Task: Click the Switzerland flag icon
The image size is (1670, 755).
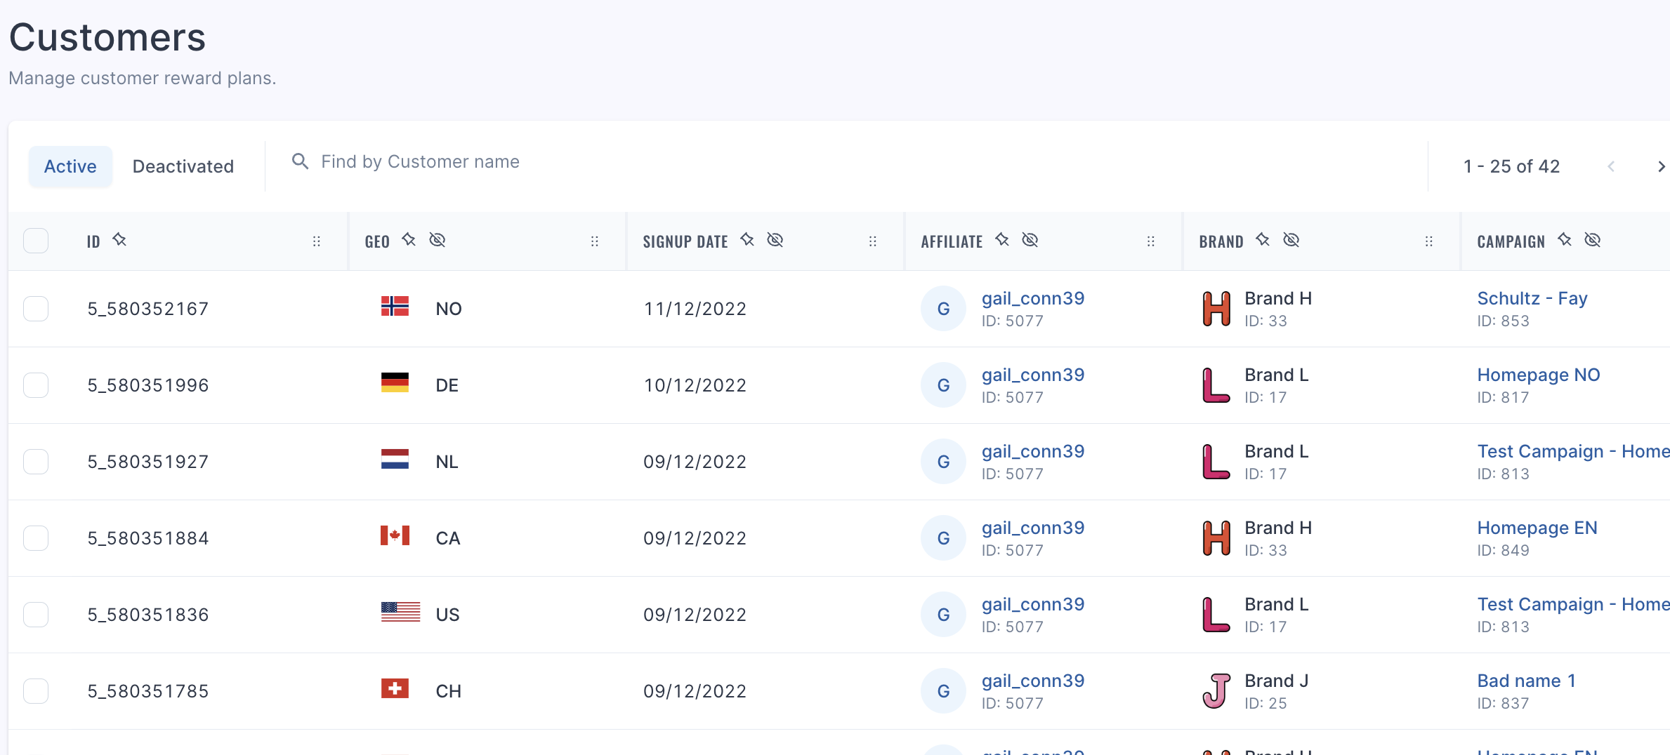Action: (x=395, y=688)
